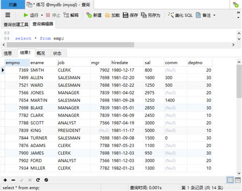Click the green Run (运行) icon

(26, 15)
